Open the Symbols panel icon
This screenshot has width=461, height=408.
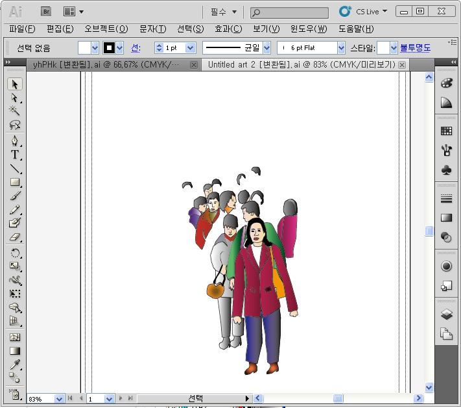pyautogui.click(x=446, y=170)
